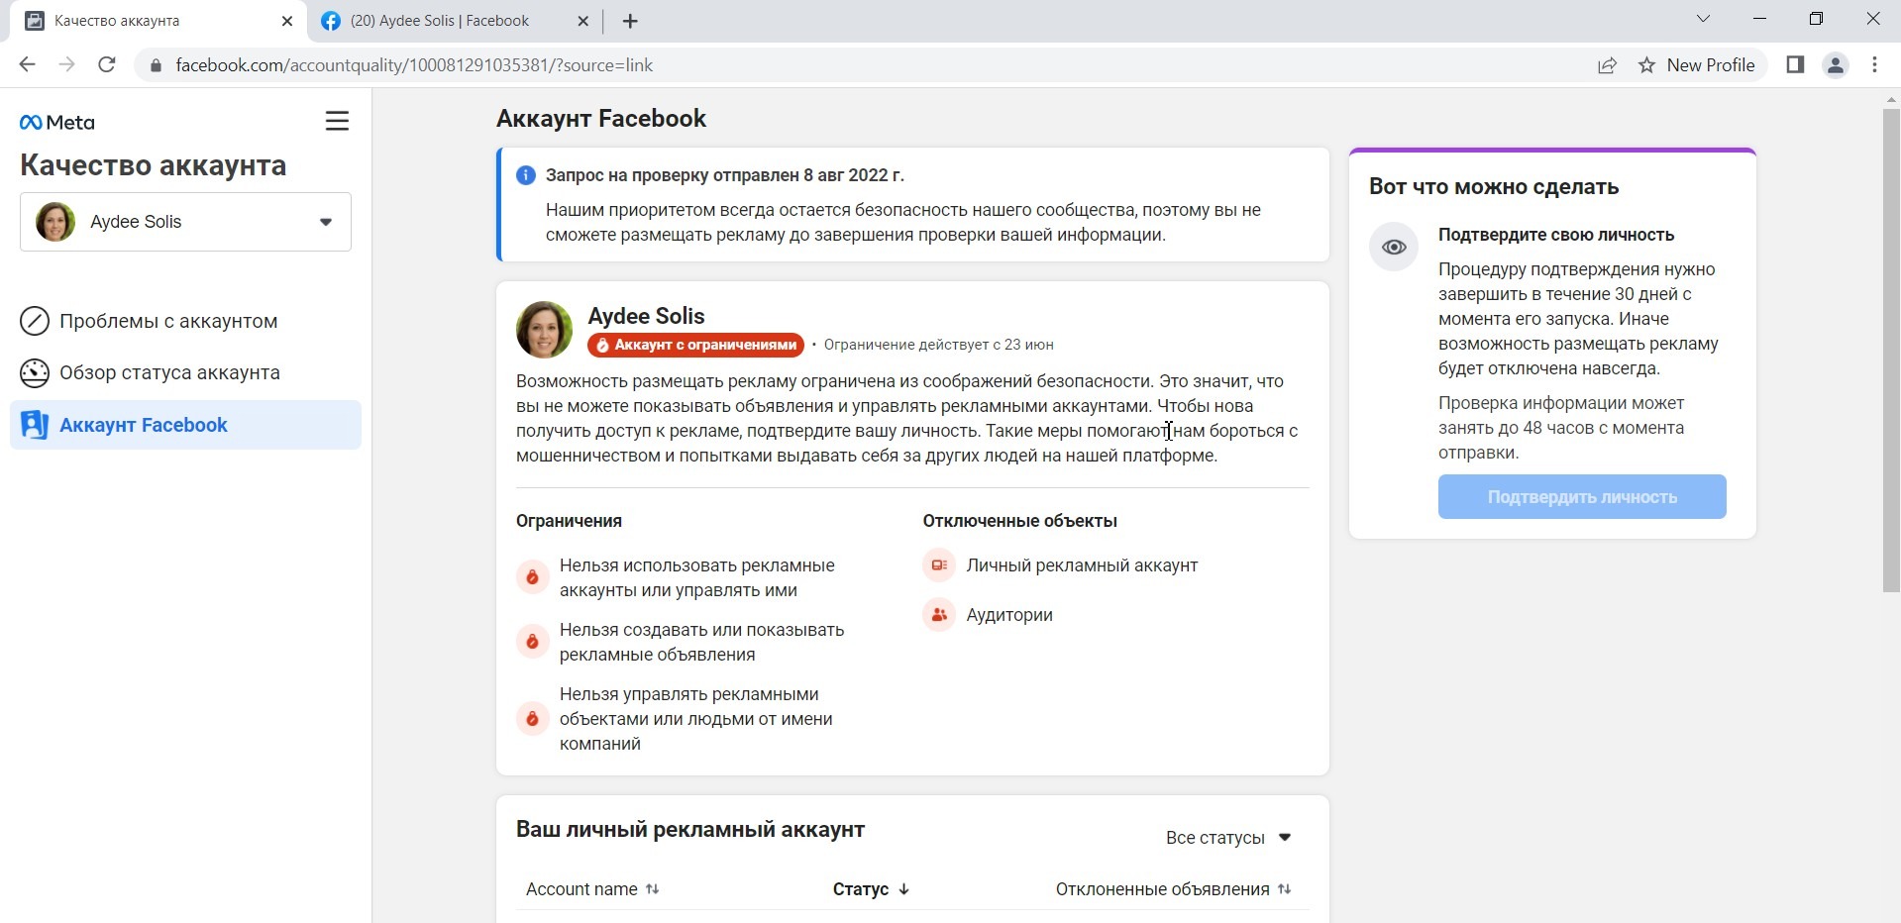This screenshot has width=1901, height=923.
Task: Click the Ограничение действует с 23 июн text
Action: [939, 345]
